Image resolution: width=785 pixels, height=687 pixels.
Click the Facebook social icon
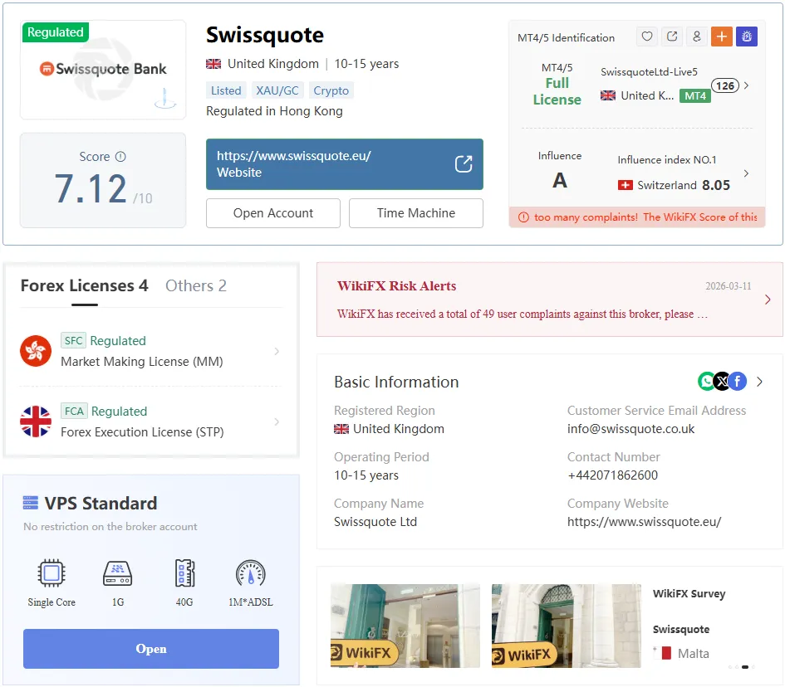pyautogui.click(x=738, y=382)
